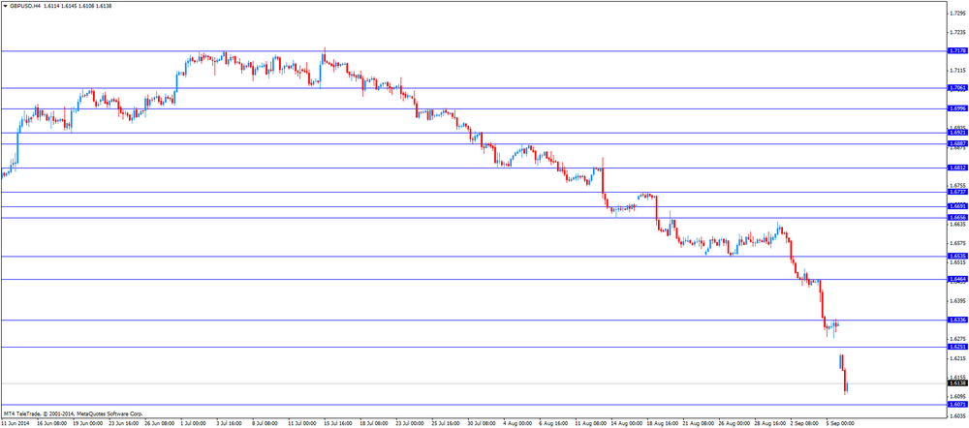The height and width of the screenshot is (428, 969).
Task: Click the 1.6336 blue price label
Action: coord(956,320)
